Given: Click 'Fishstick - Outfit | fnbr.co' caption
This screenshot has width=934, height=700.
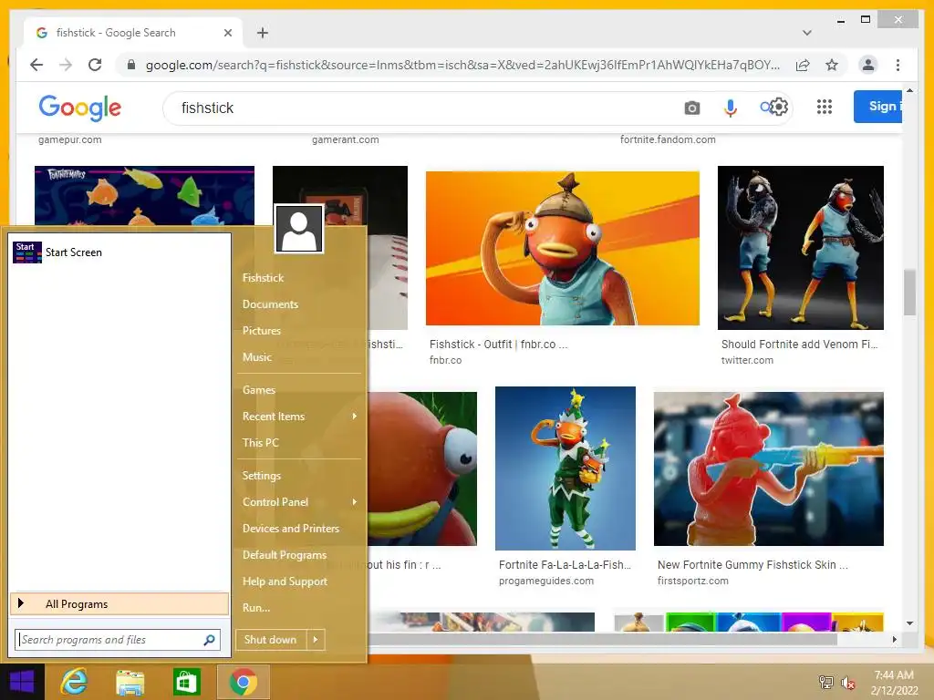Looking at the screenshot, I should 498,344.
